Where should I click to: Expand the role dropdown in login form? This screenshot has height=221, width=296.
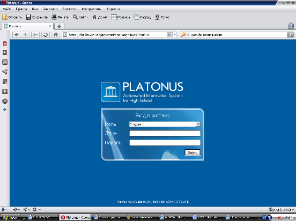click(x=198, y=124)
